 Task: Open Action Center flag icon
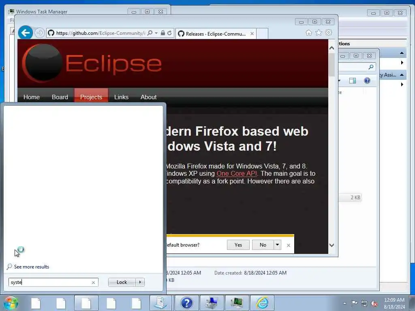coord(354,303)
